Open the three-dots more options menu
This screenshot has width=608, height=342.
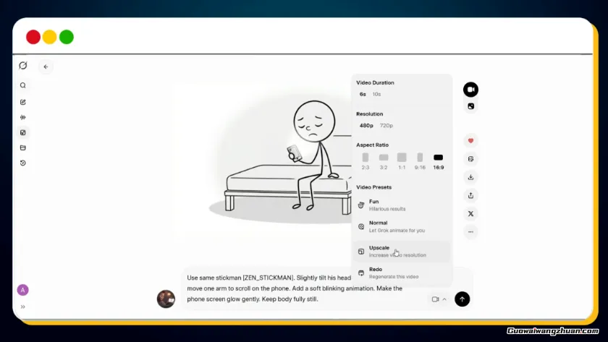click(x=470, y=232)
